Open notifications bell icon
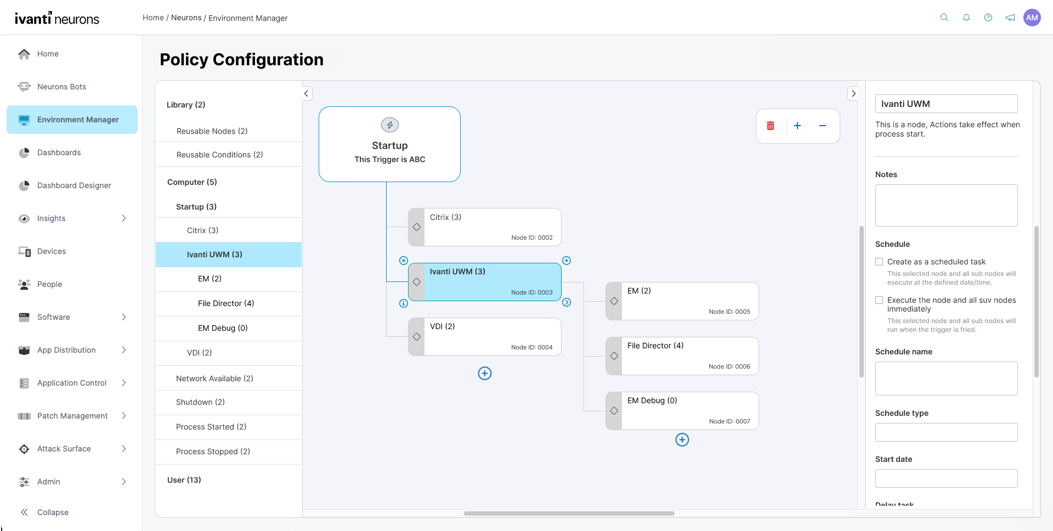1053x531 pixels. 966,18
